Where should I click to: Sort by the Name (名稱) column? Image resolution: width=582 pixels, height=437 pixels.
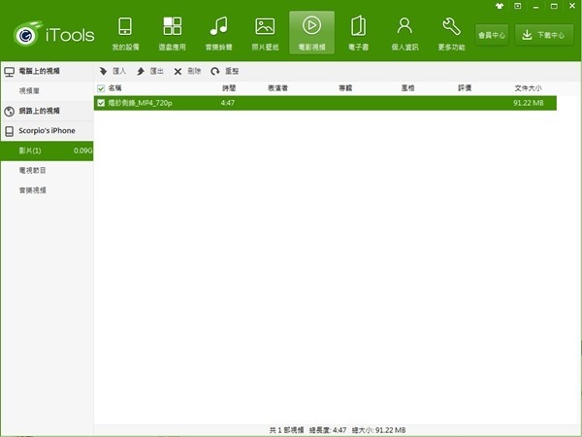tap(114, 88)
